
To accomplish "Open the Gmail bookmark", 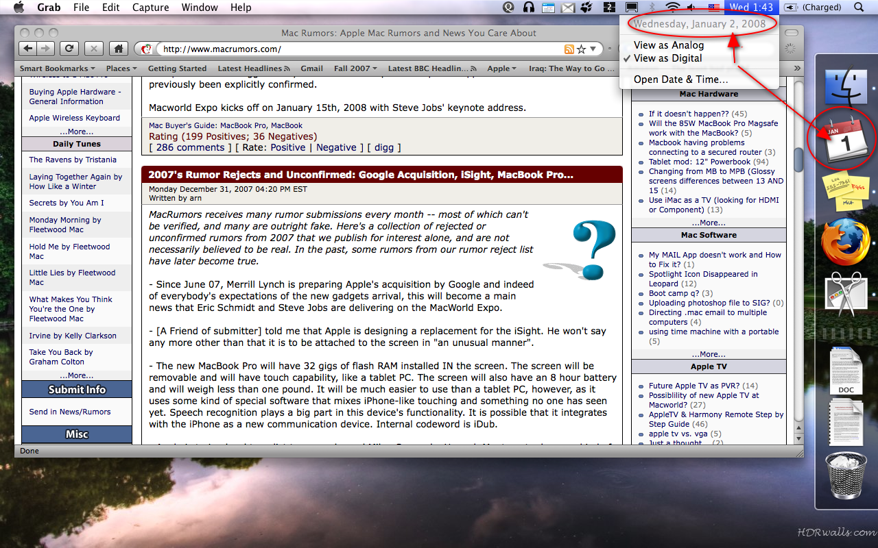I will click(311, 68).
